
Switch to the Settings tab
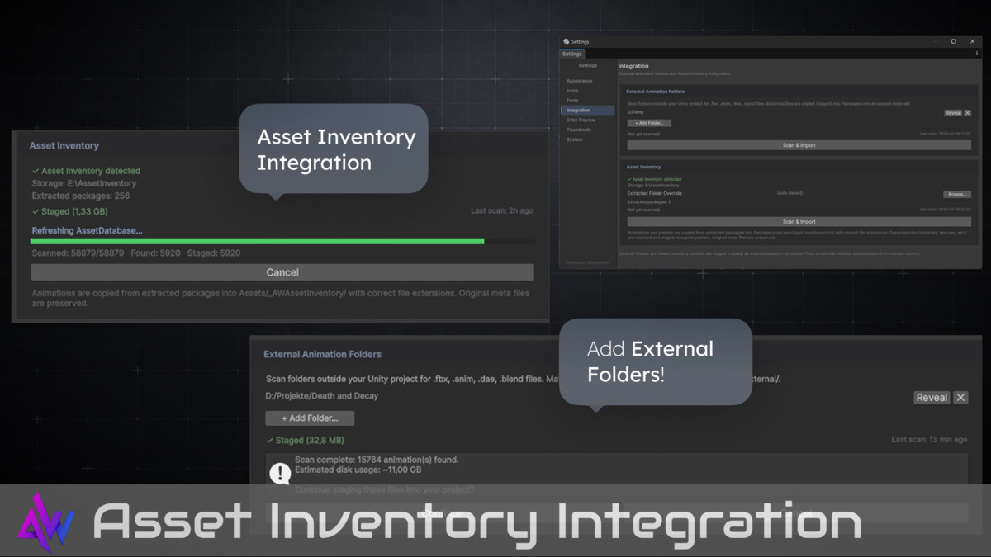(x=571, y=54)
